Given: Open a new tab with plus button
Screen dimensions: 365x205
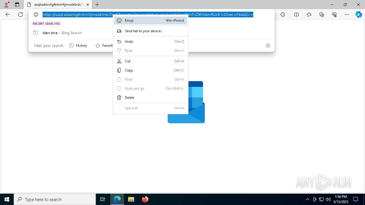Looking at the screenshot, I should [97, 5].
